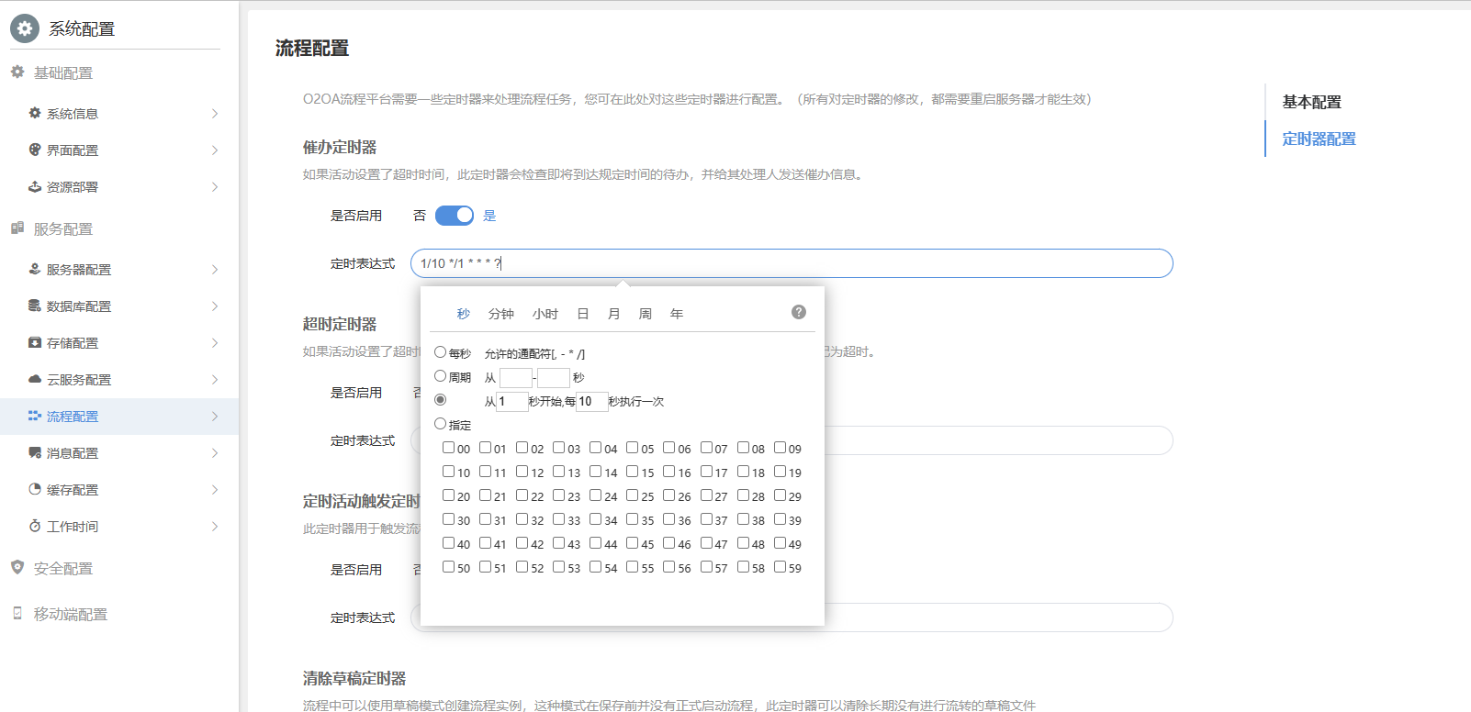The image size is (1471, 712).
Task: Open 缓存配置 in the sidebar
Action: click(119, 490)
